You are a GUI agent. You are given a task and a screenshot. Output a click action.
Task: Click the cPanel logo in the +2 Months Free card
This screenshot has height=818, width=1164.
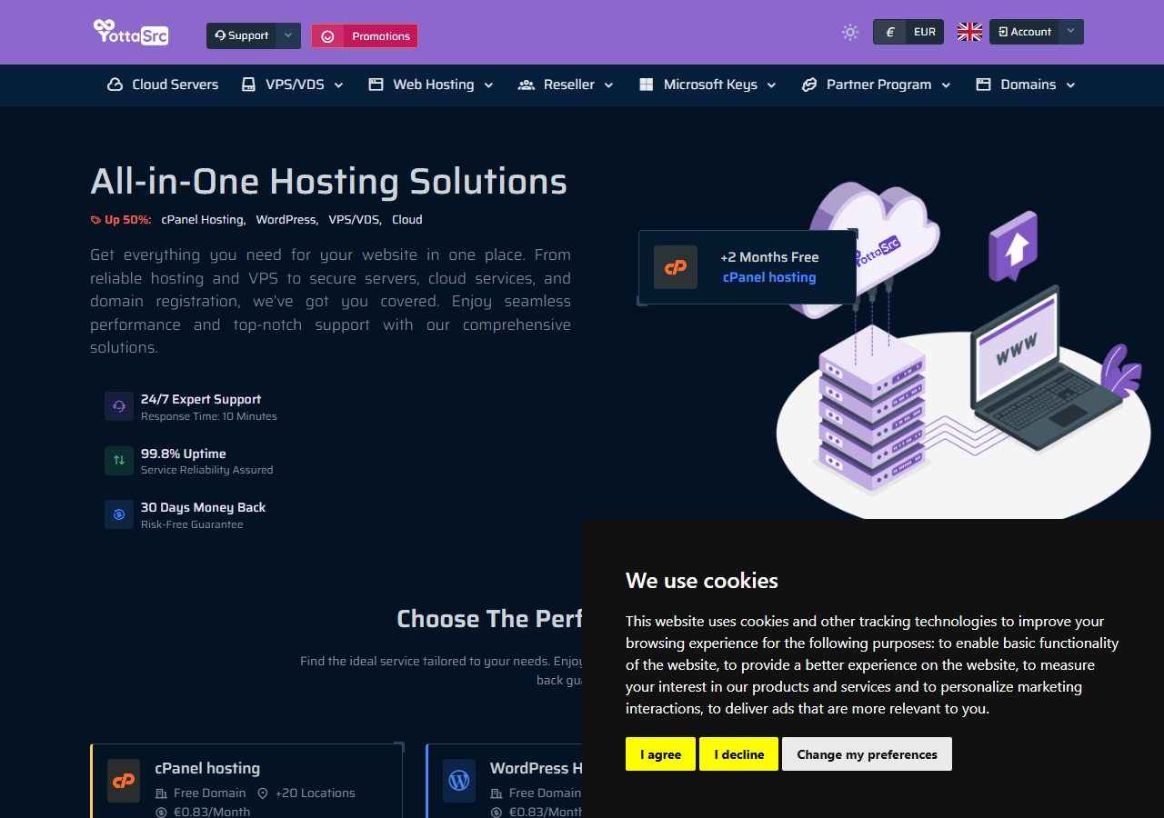point(676,267)
